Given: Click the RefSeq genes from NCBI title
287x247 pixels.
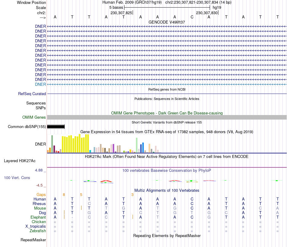Looking at the screenshot, I should 167,89.
